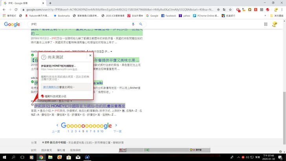Expand the biohoney99.com result dropdown arrow
The width and height of the screenshot is (286, 161).
coord(71,101)
